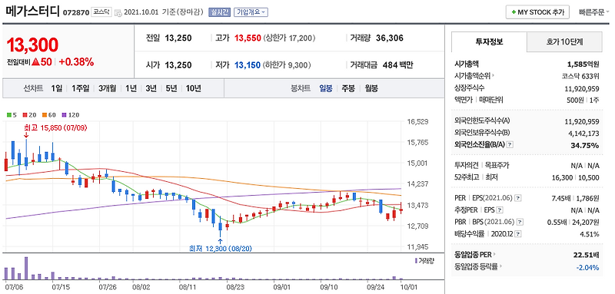Toggle the 실시간 real-time button

click(x=220, y=12)
